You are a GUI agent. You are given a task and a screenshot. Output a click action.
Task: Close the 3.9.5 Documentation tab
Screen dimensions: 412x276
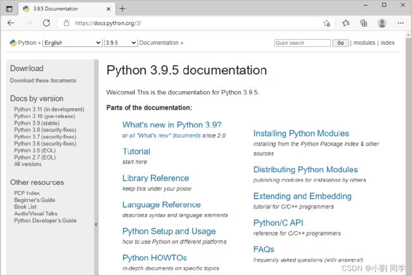point(108,9)
